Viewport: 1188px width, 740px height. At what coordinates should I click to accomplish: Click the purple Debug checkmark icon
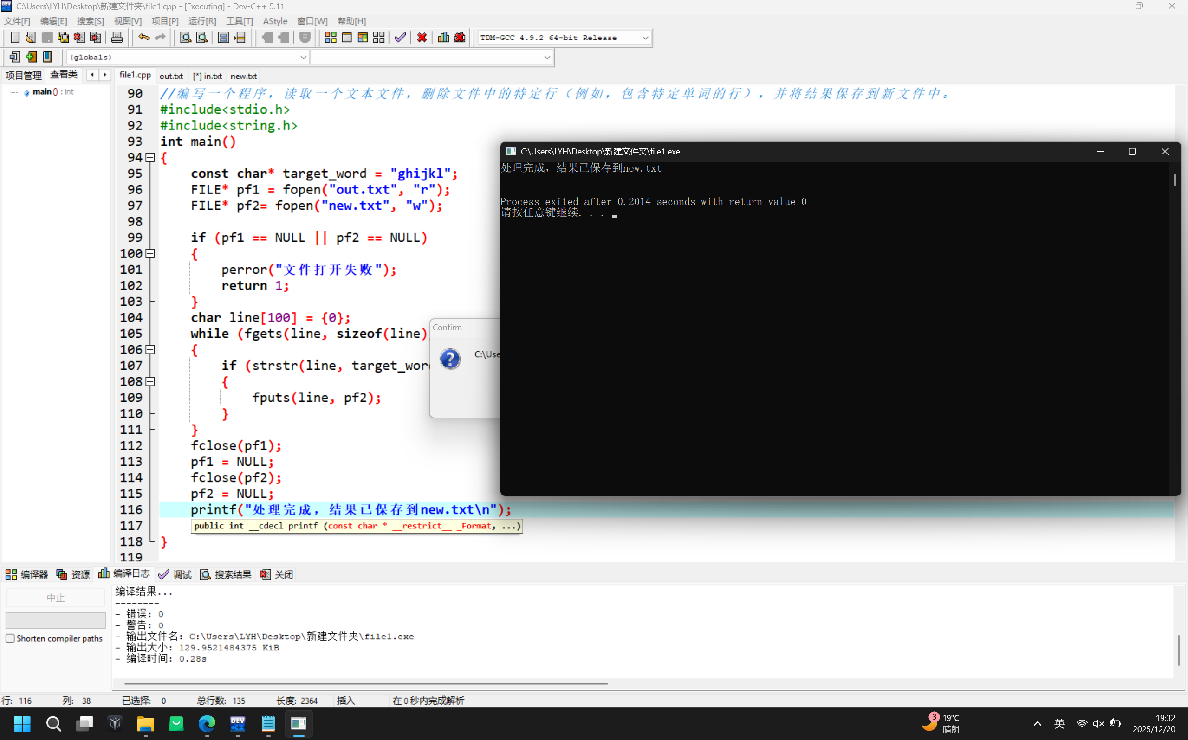400,38
